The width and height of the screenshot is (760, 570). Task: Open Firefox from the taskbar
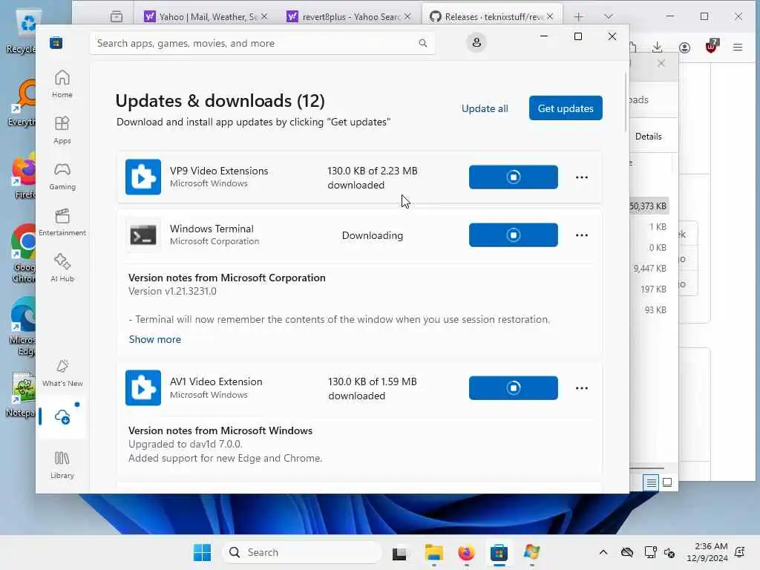pyautogui.click(x=466, y=552)
